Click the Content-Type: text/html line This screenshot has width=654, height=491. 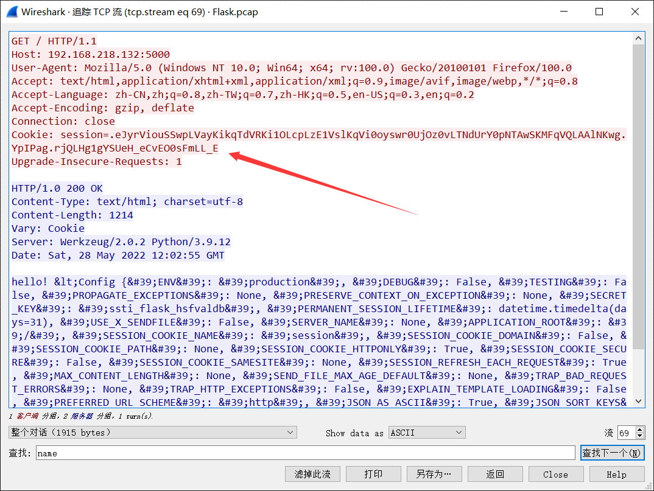pos(127,201)
